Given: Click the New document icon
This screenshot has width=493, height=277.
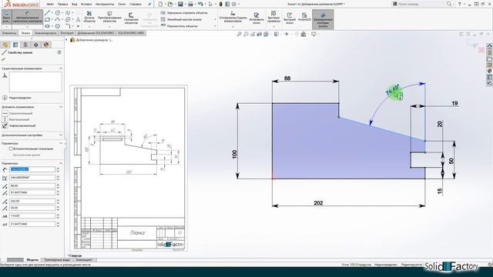Looking at the screenshot, I should click(161, 4).
